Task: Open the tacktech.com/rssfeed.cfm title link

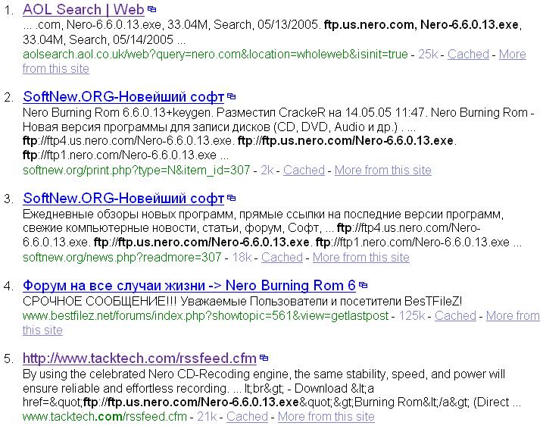Action: pyautogui.click(x=139, y=358)
